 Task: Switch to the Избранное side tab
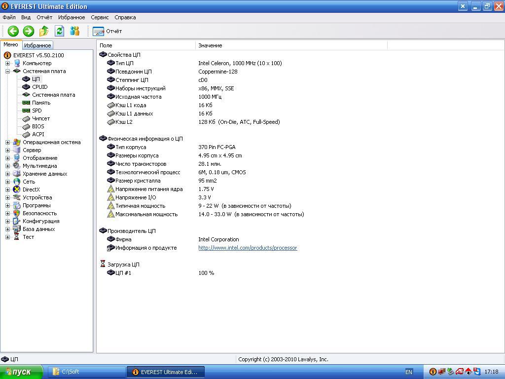click(x=37, y=45)
